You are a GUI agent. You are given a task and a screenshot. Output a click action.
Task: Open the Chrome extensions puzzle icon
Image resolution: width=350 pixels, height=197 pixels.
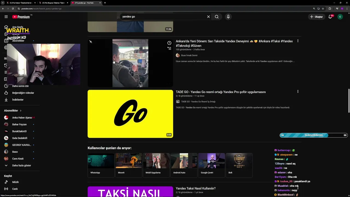[330, 8]
